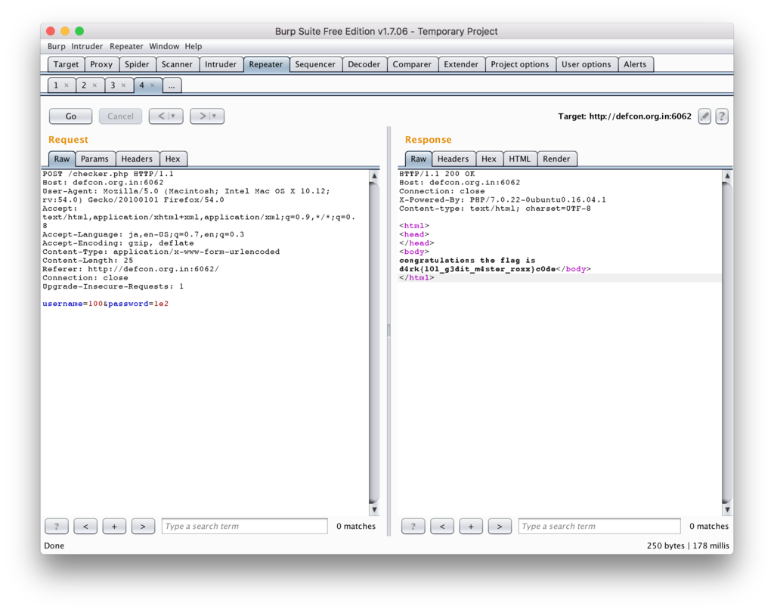774x612 pixels.
Task: Click the HTTP/1.1 200 OK status line
Action: [437, 174]
